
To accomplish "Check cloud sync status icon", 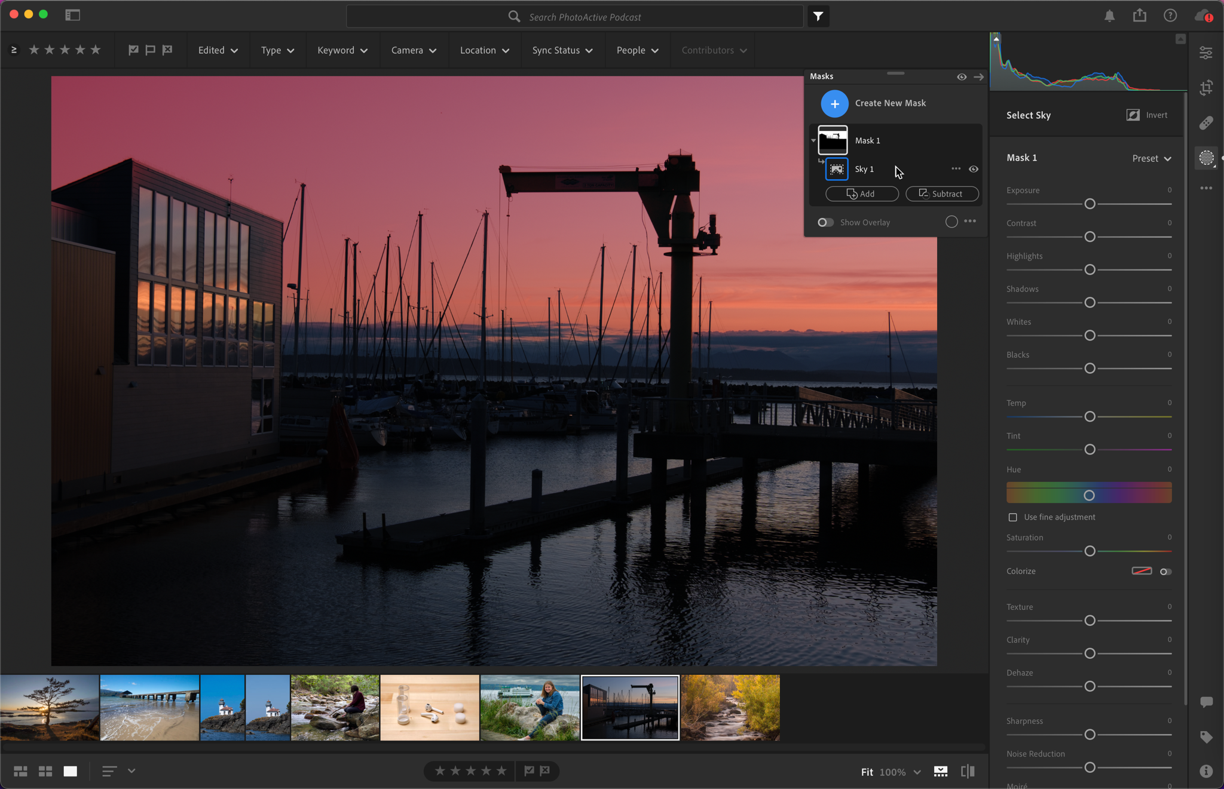I will [1203, 16].
